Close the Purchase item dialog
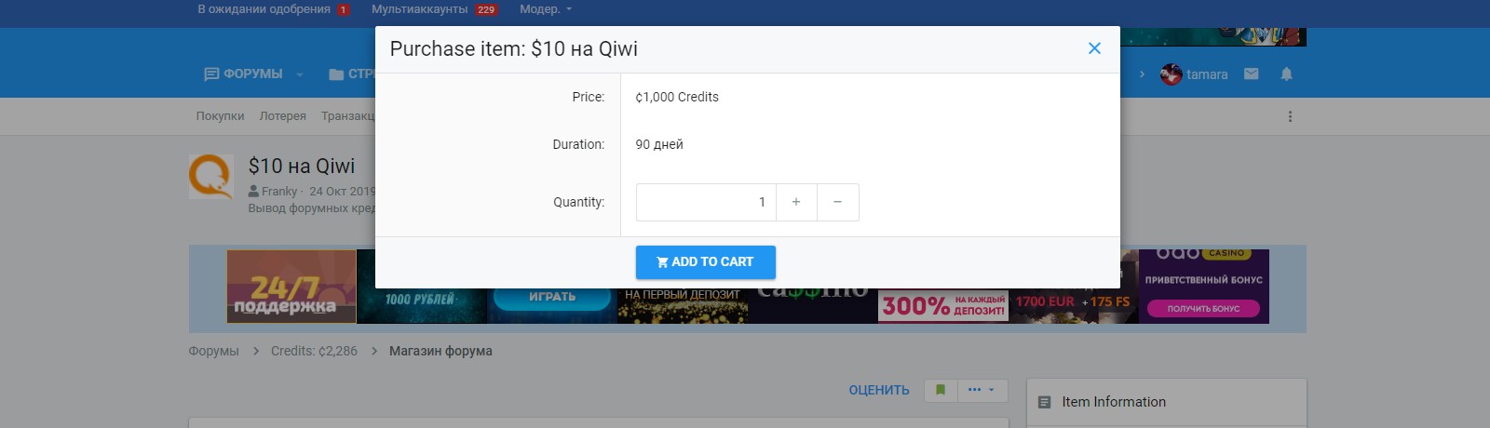This screenshot has height=428, width=1490. point(1094,48)
